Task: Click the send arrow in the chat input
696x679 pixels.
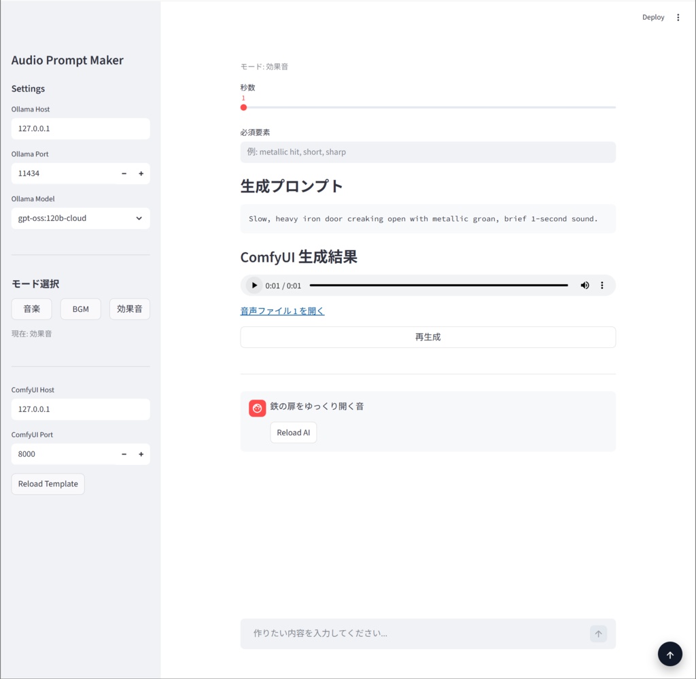Action: (597, 633)
